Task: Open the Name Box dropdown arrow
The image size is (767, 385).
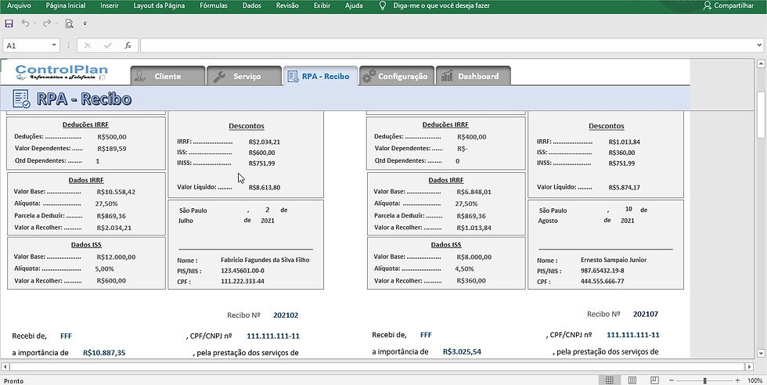Action: tap(54, 45)
